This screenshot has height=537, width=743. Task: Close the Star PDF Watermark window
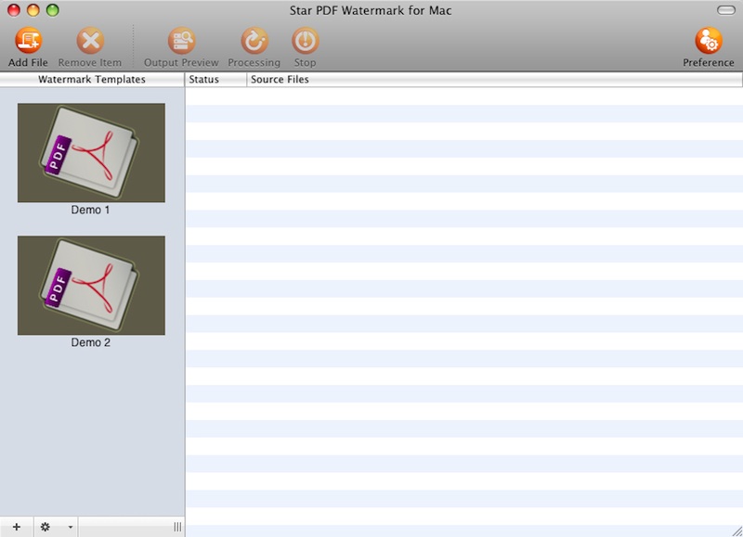[x=15, y=9]
